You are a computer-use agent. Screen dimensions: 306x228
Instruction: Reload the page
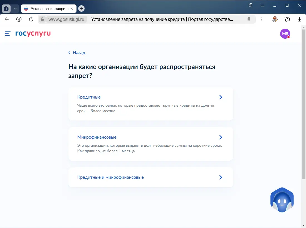pyautogui.click(x=31, y=19)
